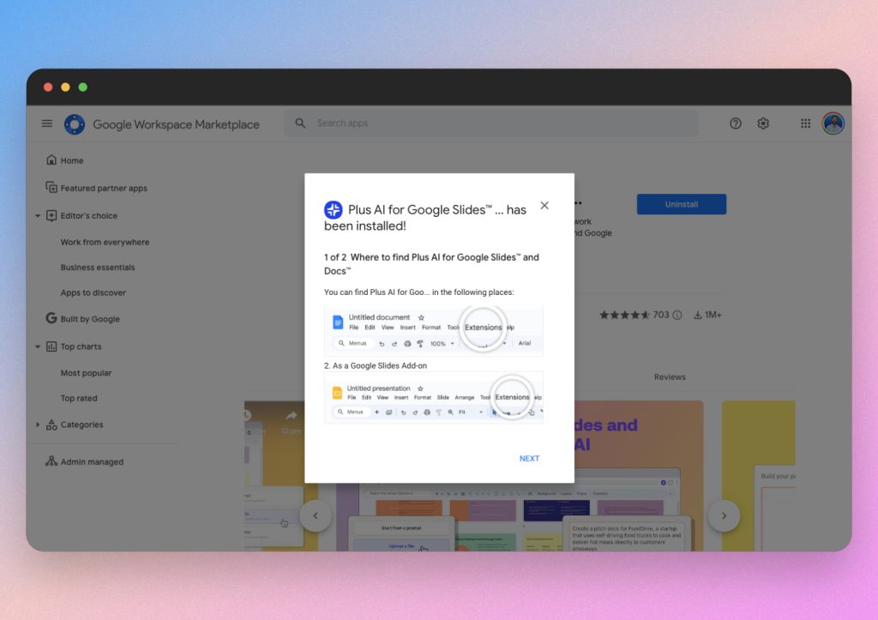Click the Admin managed network icon
This screenshot has height=620, width=878.
51,461
